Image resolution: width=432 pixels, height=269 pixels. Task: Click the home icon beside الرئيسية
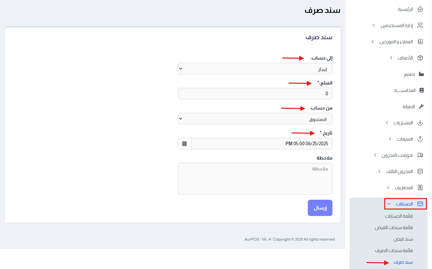(x=420, y=9)
